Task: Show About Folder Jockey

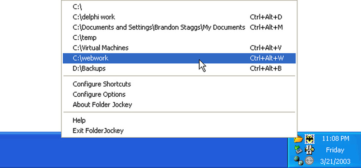Action: click(179, 105)
